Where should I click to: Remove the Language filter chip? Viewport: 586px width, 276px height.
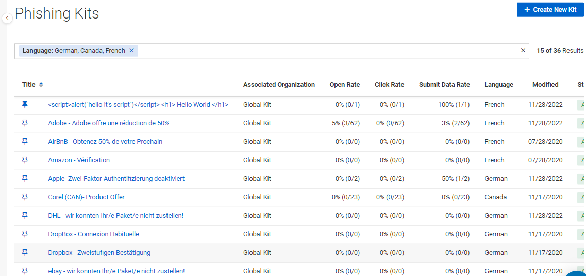131,51
